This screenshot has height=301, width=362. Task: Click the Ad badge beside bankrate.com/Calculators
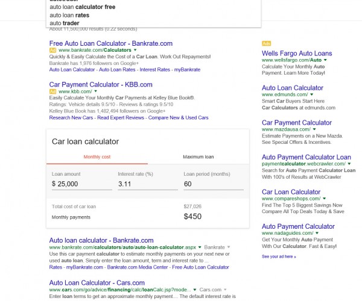coord(52,50)
